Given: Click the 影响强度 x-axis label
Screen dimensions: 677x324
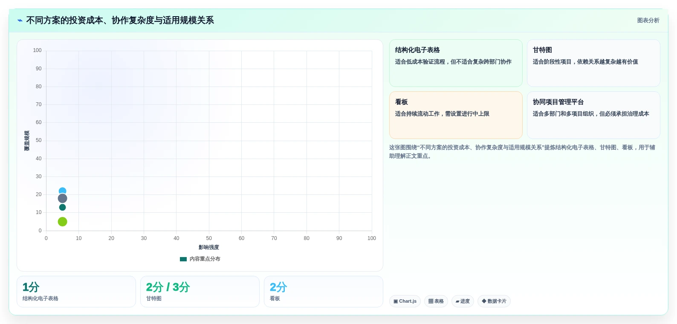Looking at the screenshot, I should (x=209, y=247).
